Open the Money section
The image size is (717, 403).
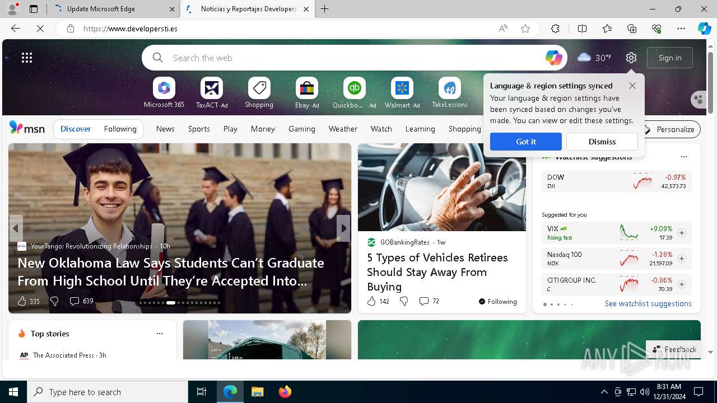pyautogui.click(x=263, y=129)
